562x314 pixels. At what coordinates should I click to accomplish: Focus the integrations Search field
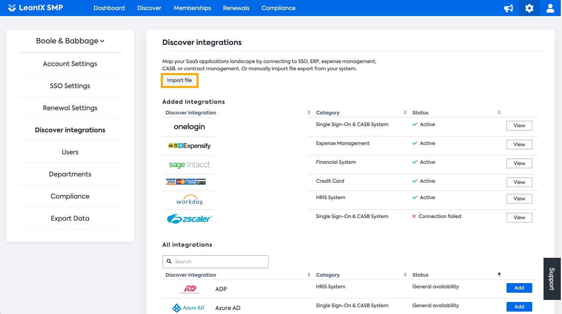point(215,262)
